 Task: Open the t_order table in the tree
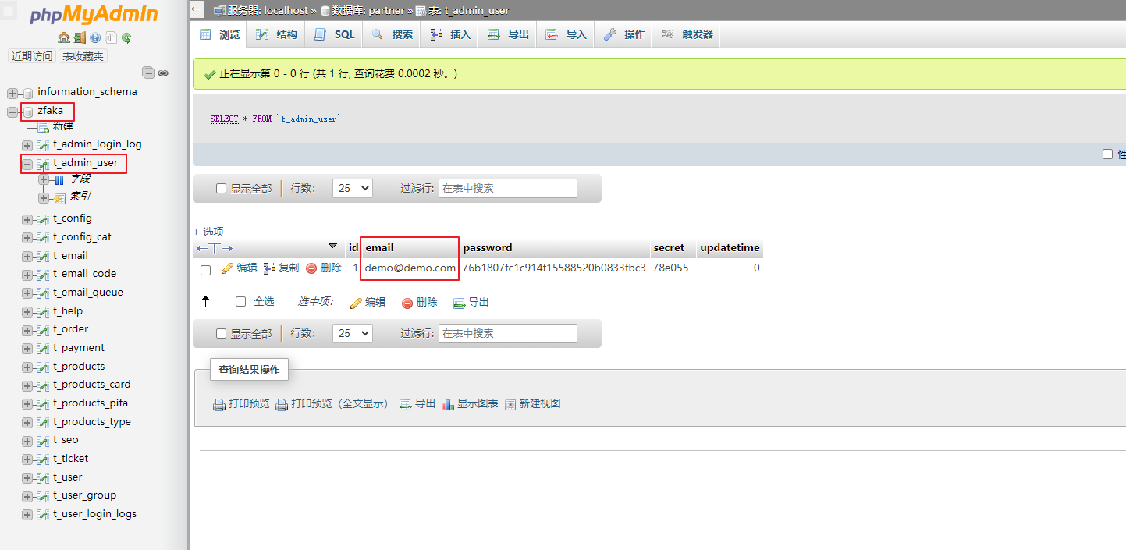pos(70,329)
